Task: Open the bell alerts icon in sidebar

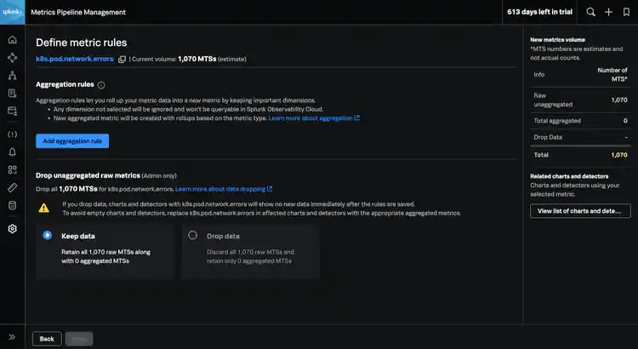Action: click(12, 152)
